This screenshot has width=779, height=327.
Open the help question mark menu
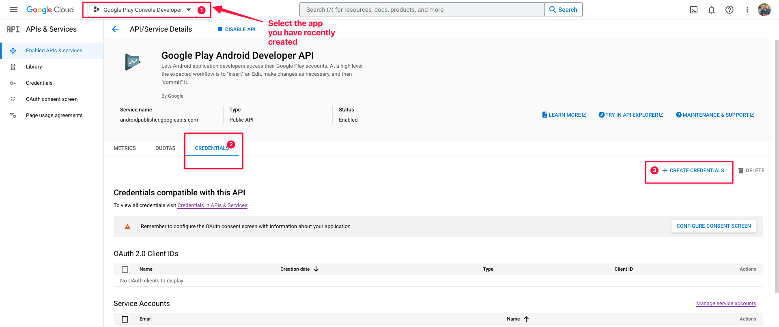pos(730,10)
